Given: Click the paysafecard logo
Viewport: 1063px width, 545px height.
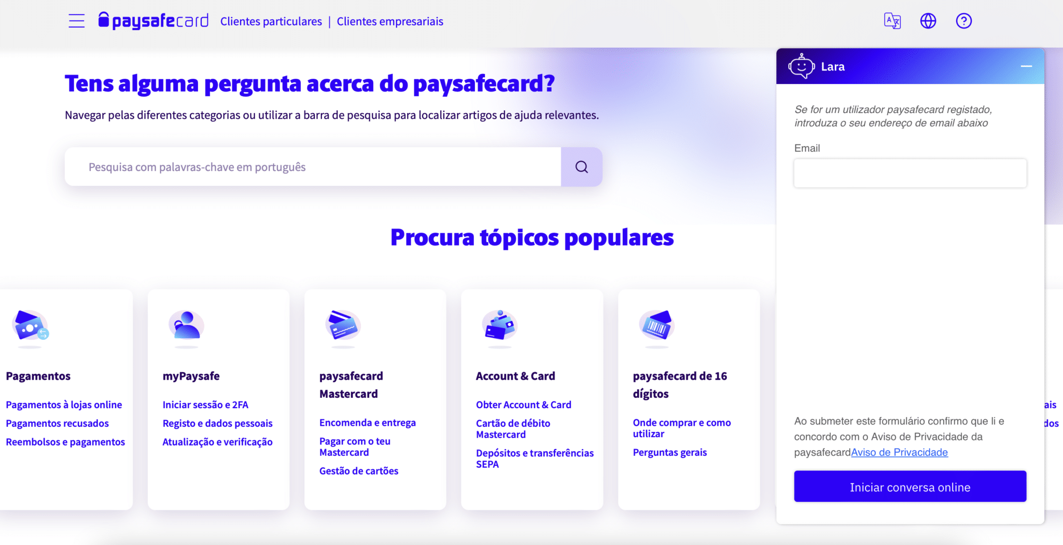Looking at the screenshot, I should [153, 21].
